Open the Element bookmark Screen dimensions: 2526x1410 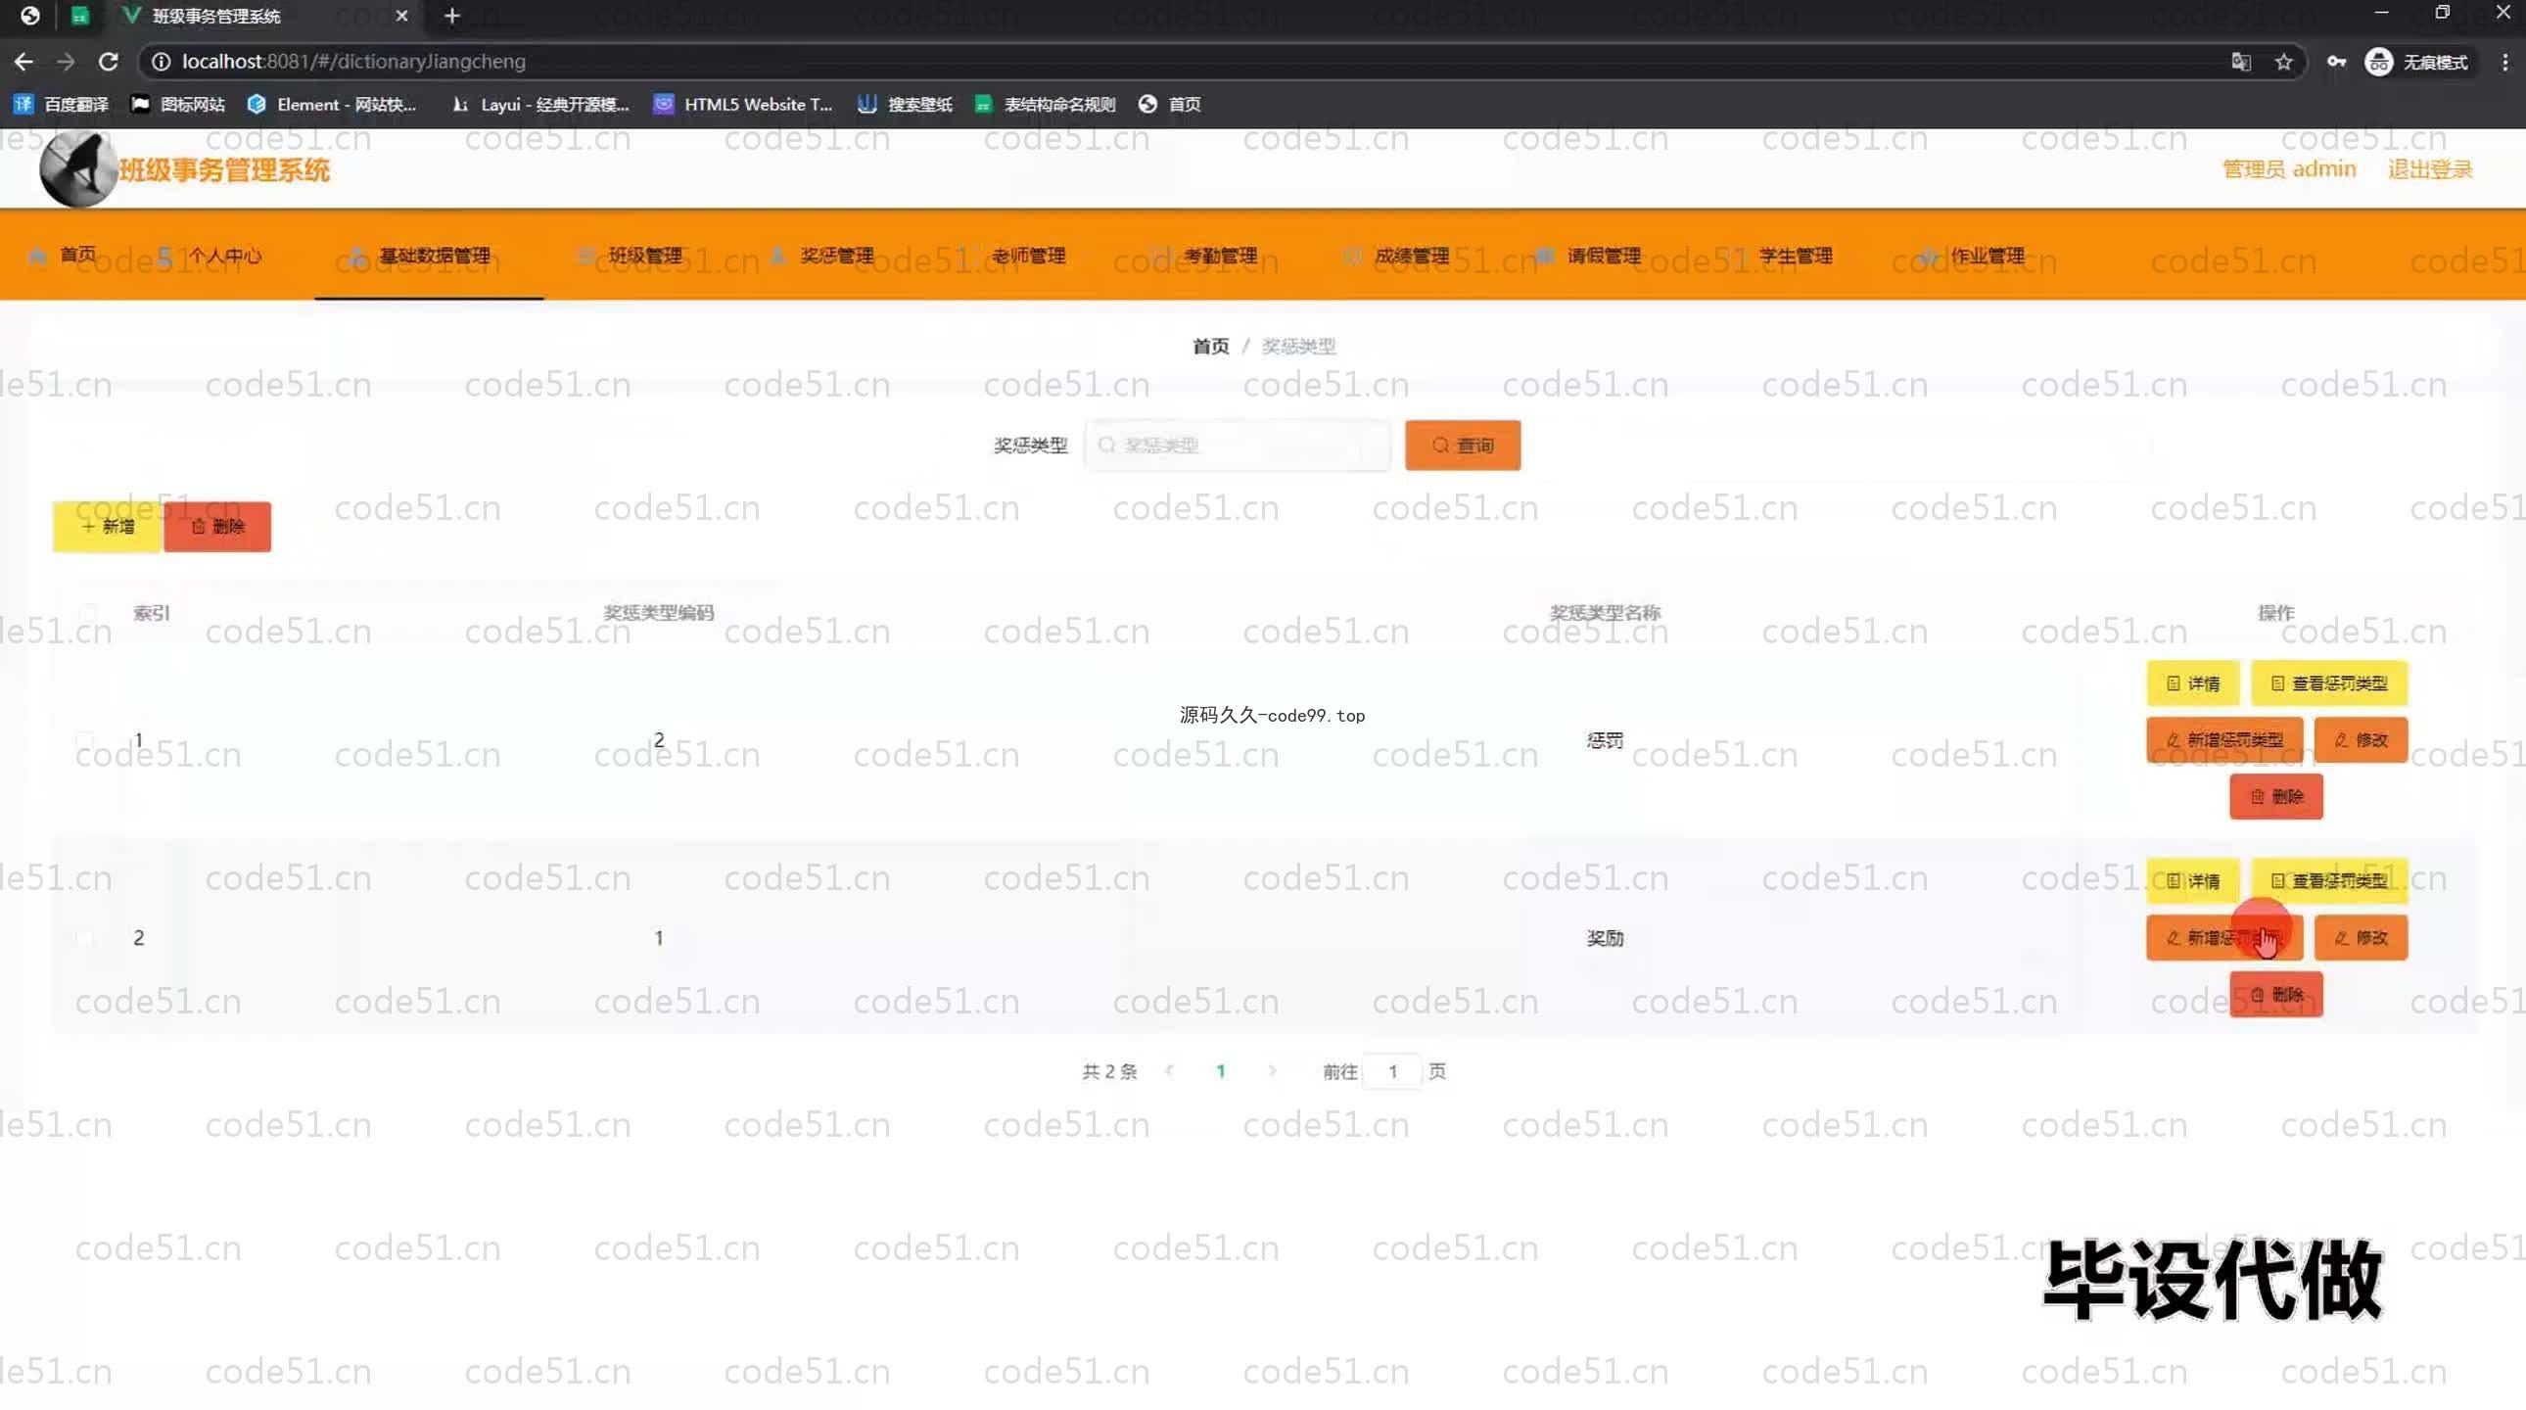(333, 104)
